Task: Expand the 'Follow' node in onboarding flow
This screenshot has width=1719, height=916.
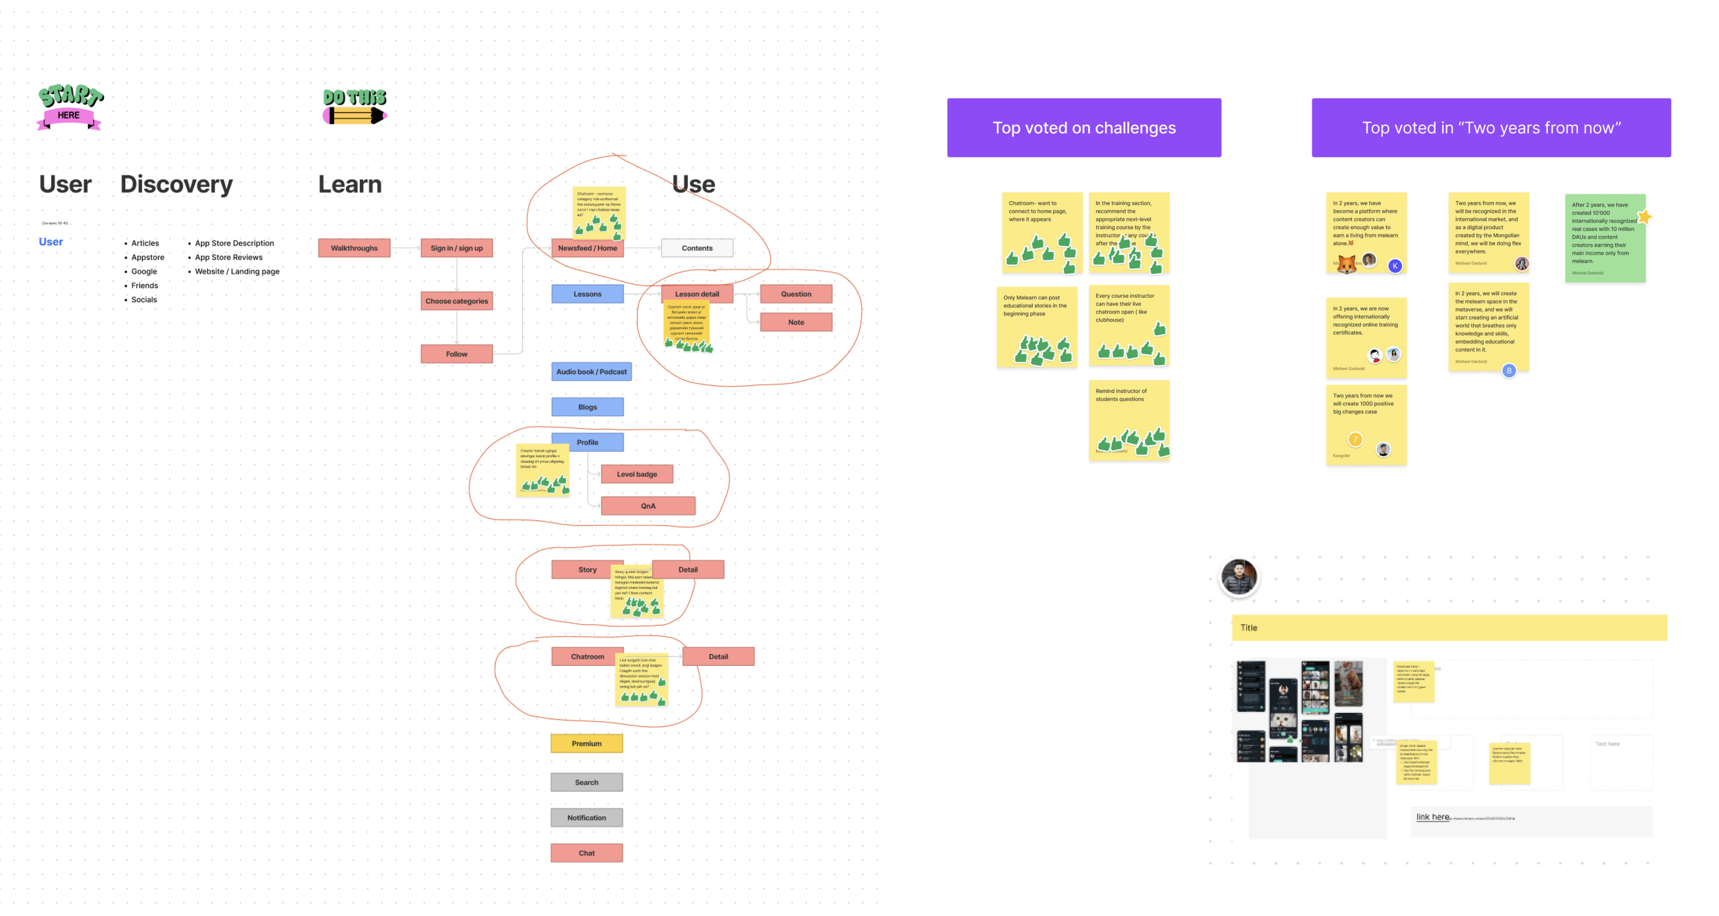Action: 455,356
